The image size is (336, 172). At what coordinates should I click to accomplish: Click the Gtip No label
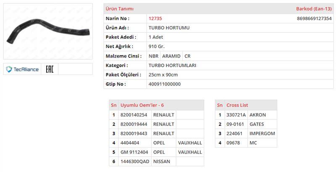click(116, 84)
